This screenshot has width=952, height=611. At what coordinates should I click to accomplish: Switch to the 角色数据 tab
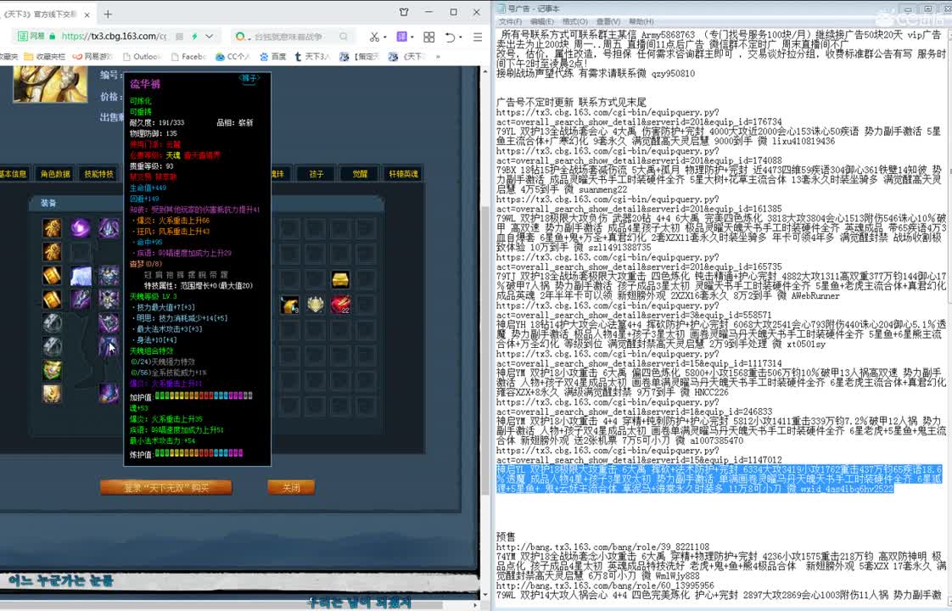[x=55, y=174]
